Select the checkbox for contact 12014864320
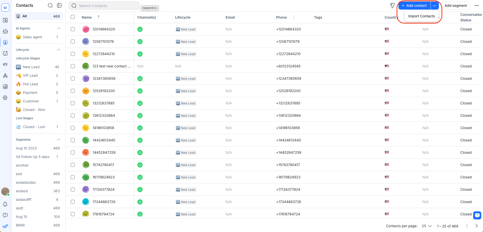483x232 pixels. point(73,29)
